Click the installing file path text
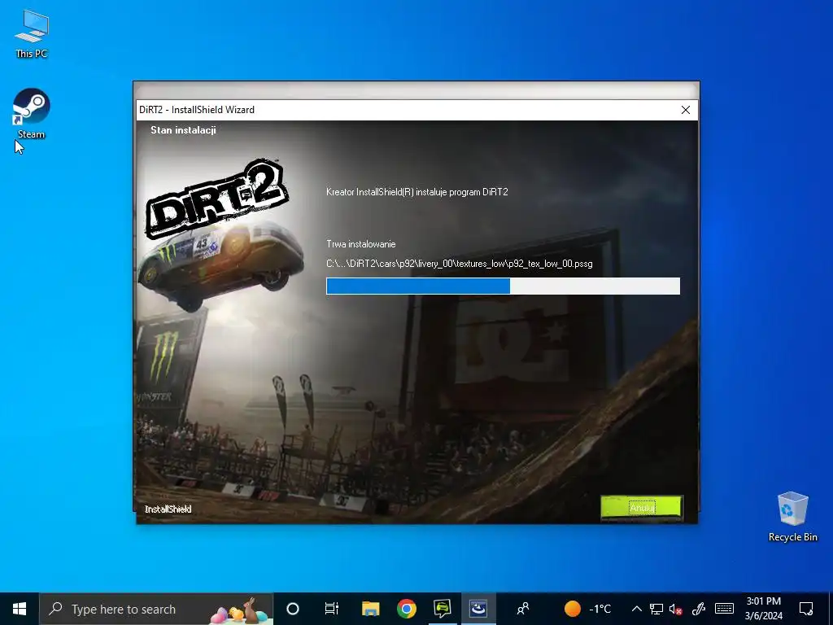 460,264
